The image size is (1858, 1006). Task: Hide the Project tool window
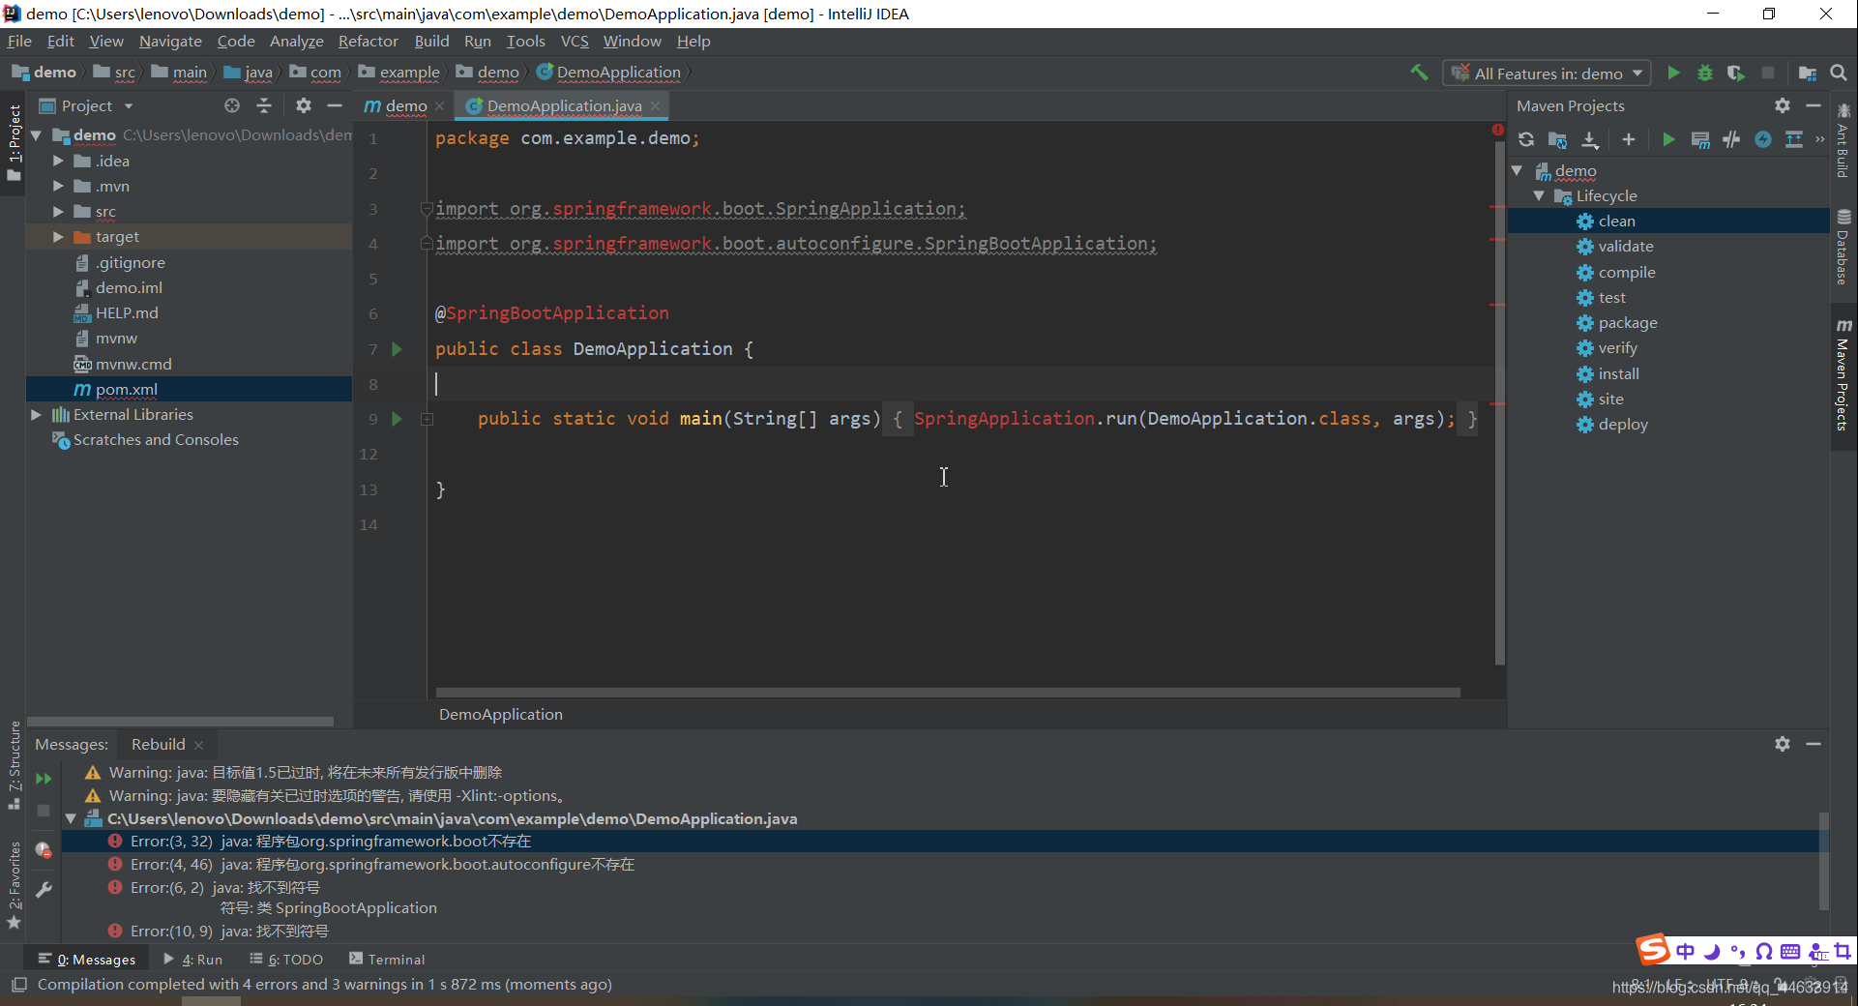[x=335, y=105]
